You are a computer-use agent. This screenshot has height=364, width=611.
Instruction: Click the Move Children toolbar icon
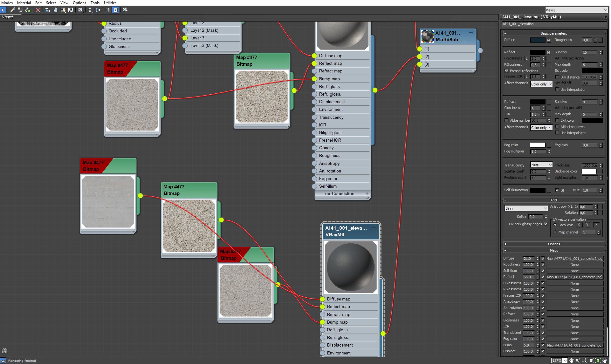click(48, 10)
